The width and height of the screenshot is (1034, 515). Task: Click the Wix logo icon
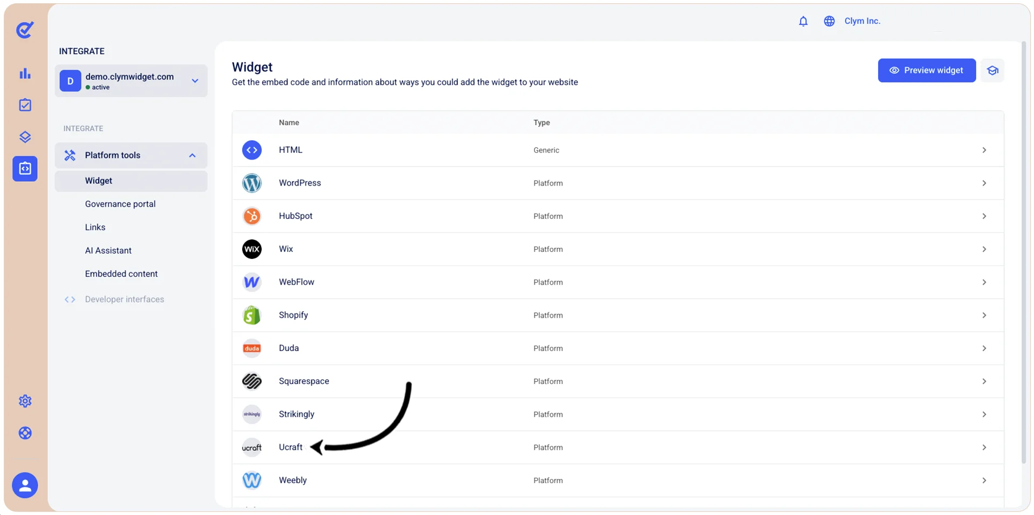click(252, 249)
